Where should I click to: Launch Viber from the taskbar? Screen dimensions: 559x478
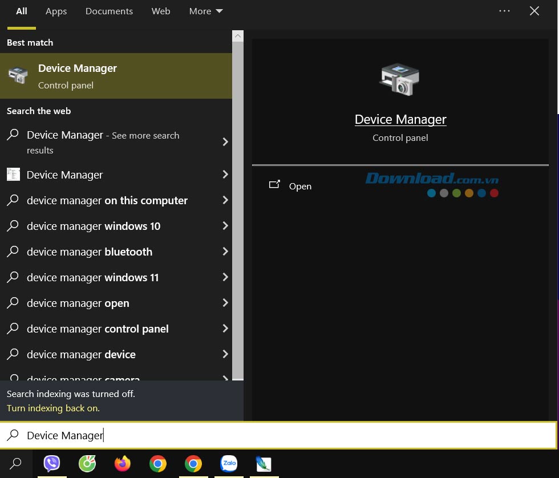coord(52,464)
